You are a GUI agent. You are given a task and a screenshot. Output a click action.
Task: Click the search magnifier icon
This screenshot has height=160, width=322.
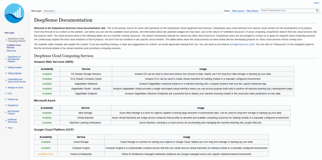coord(317,10)
